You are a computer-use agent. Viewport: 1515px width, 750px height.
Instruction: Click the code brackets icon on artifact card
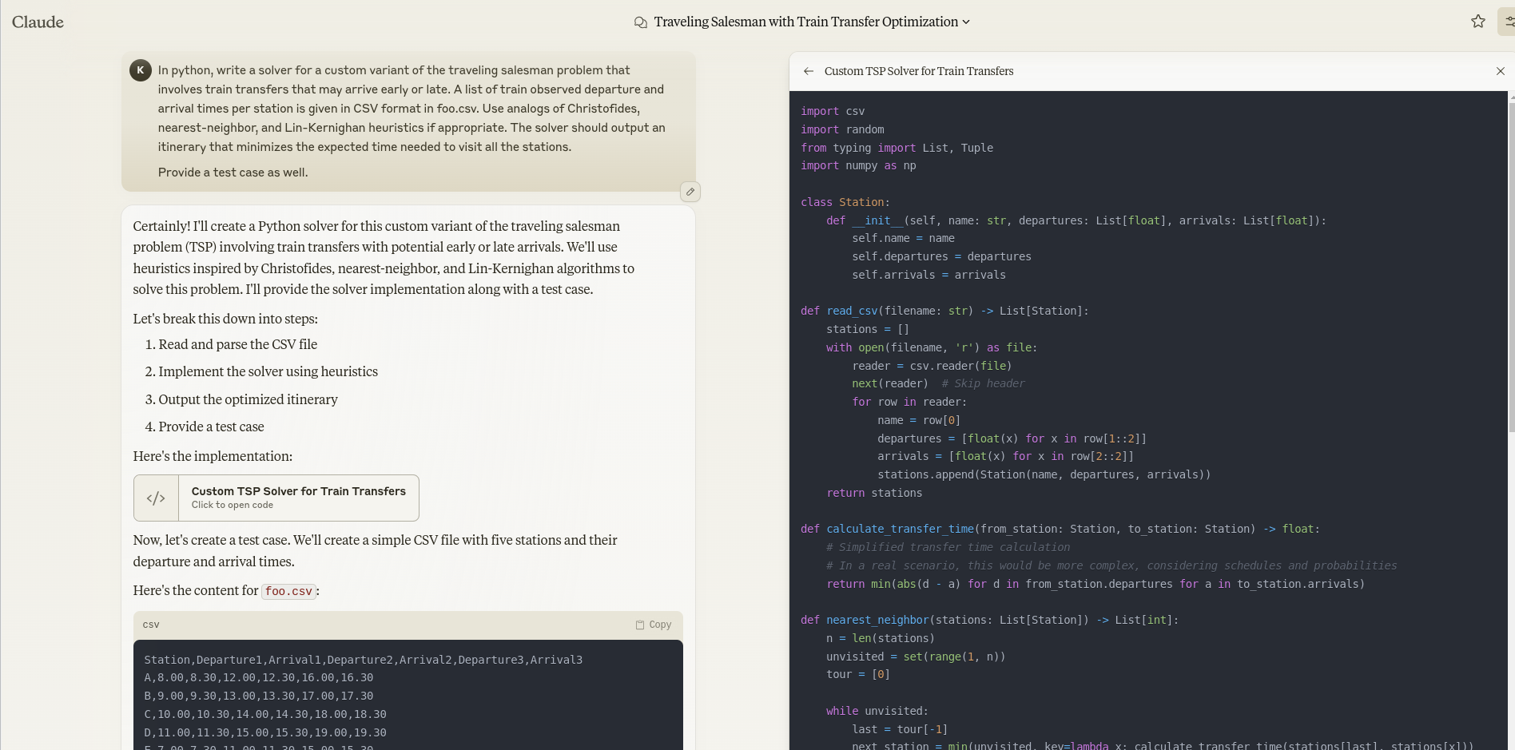156,498
